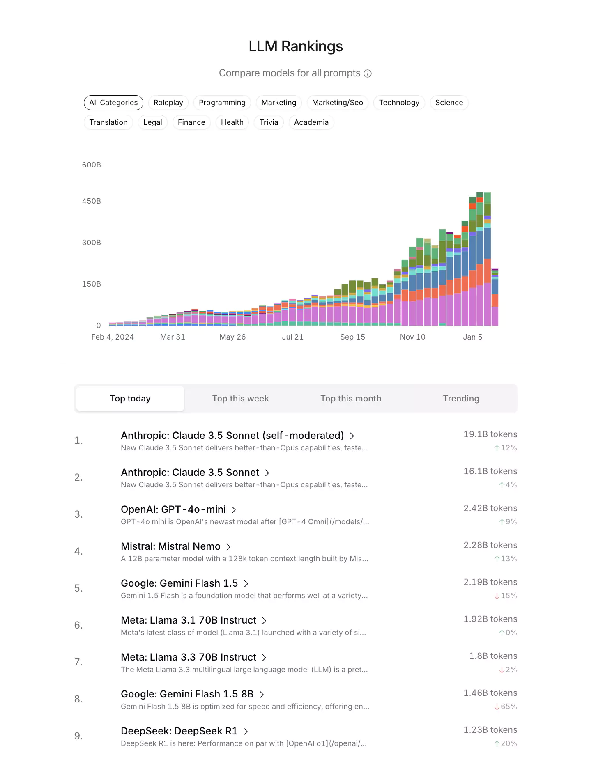Image resolution: width=589 pixels, height=757 pixels.
Task: Click the chevron beside Llama 3.3 70B Instruct
Action: coord(264,658)
